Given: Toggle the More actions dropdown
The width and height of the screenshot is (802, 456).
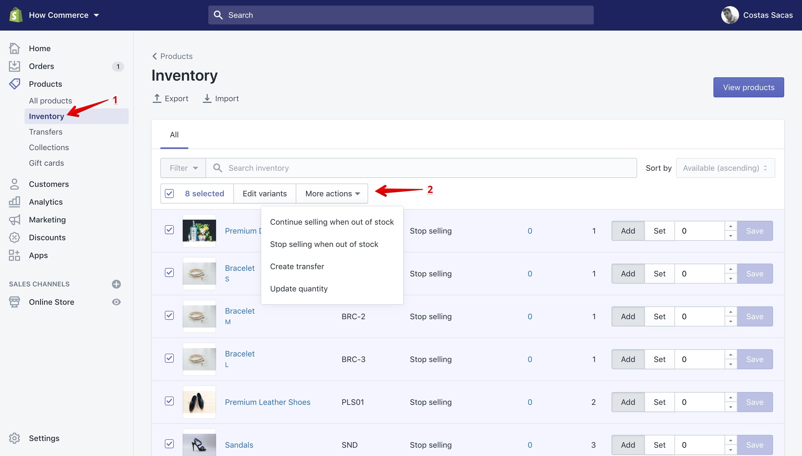Looking at the screenshot, I should pos(332,194).
